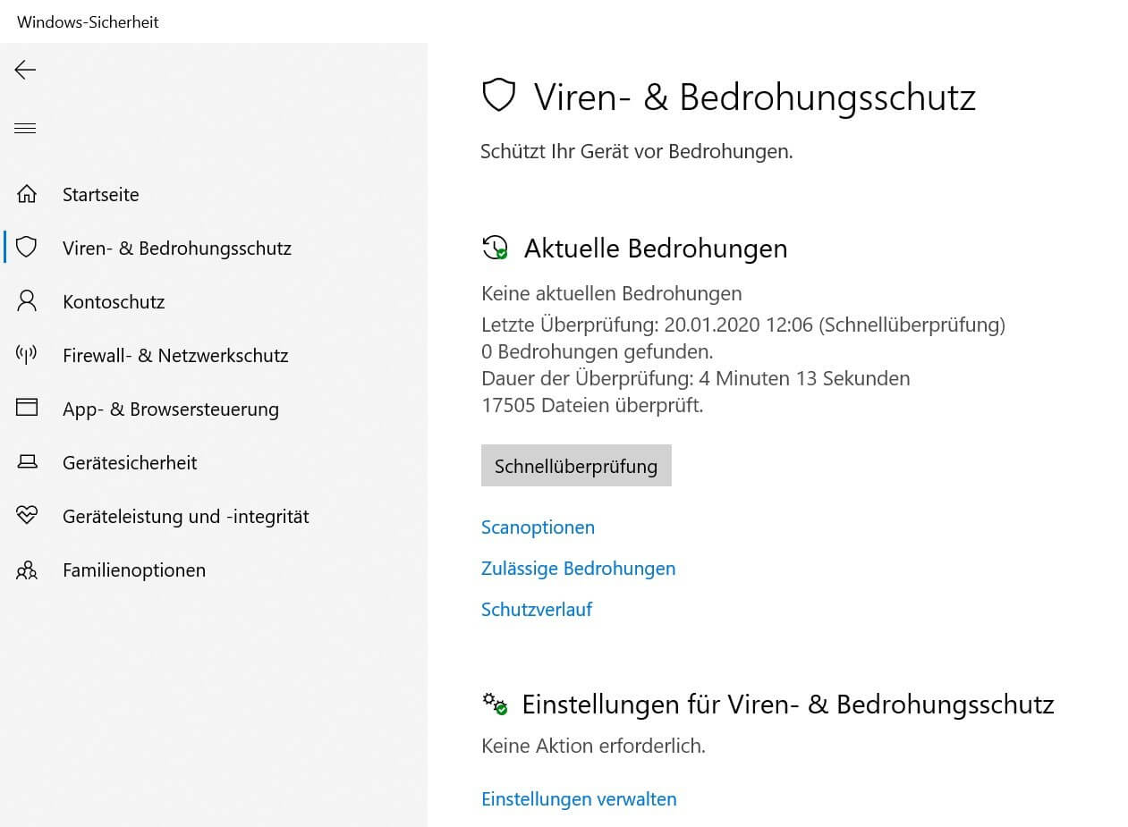Click the Firewall antenna icon

27,355
